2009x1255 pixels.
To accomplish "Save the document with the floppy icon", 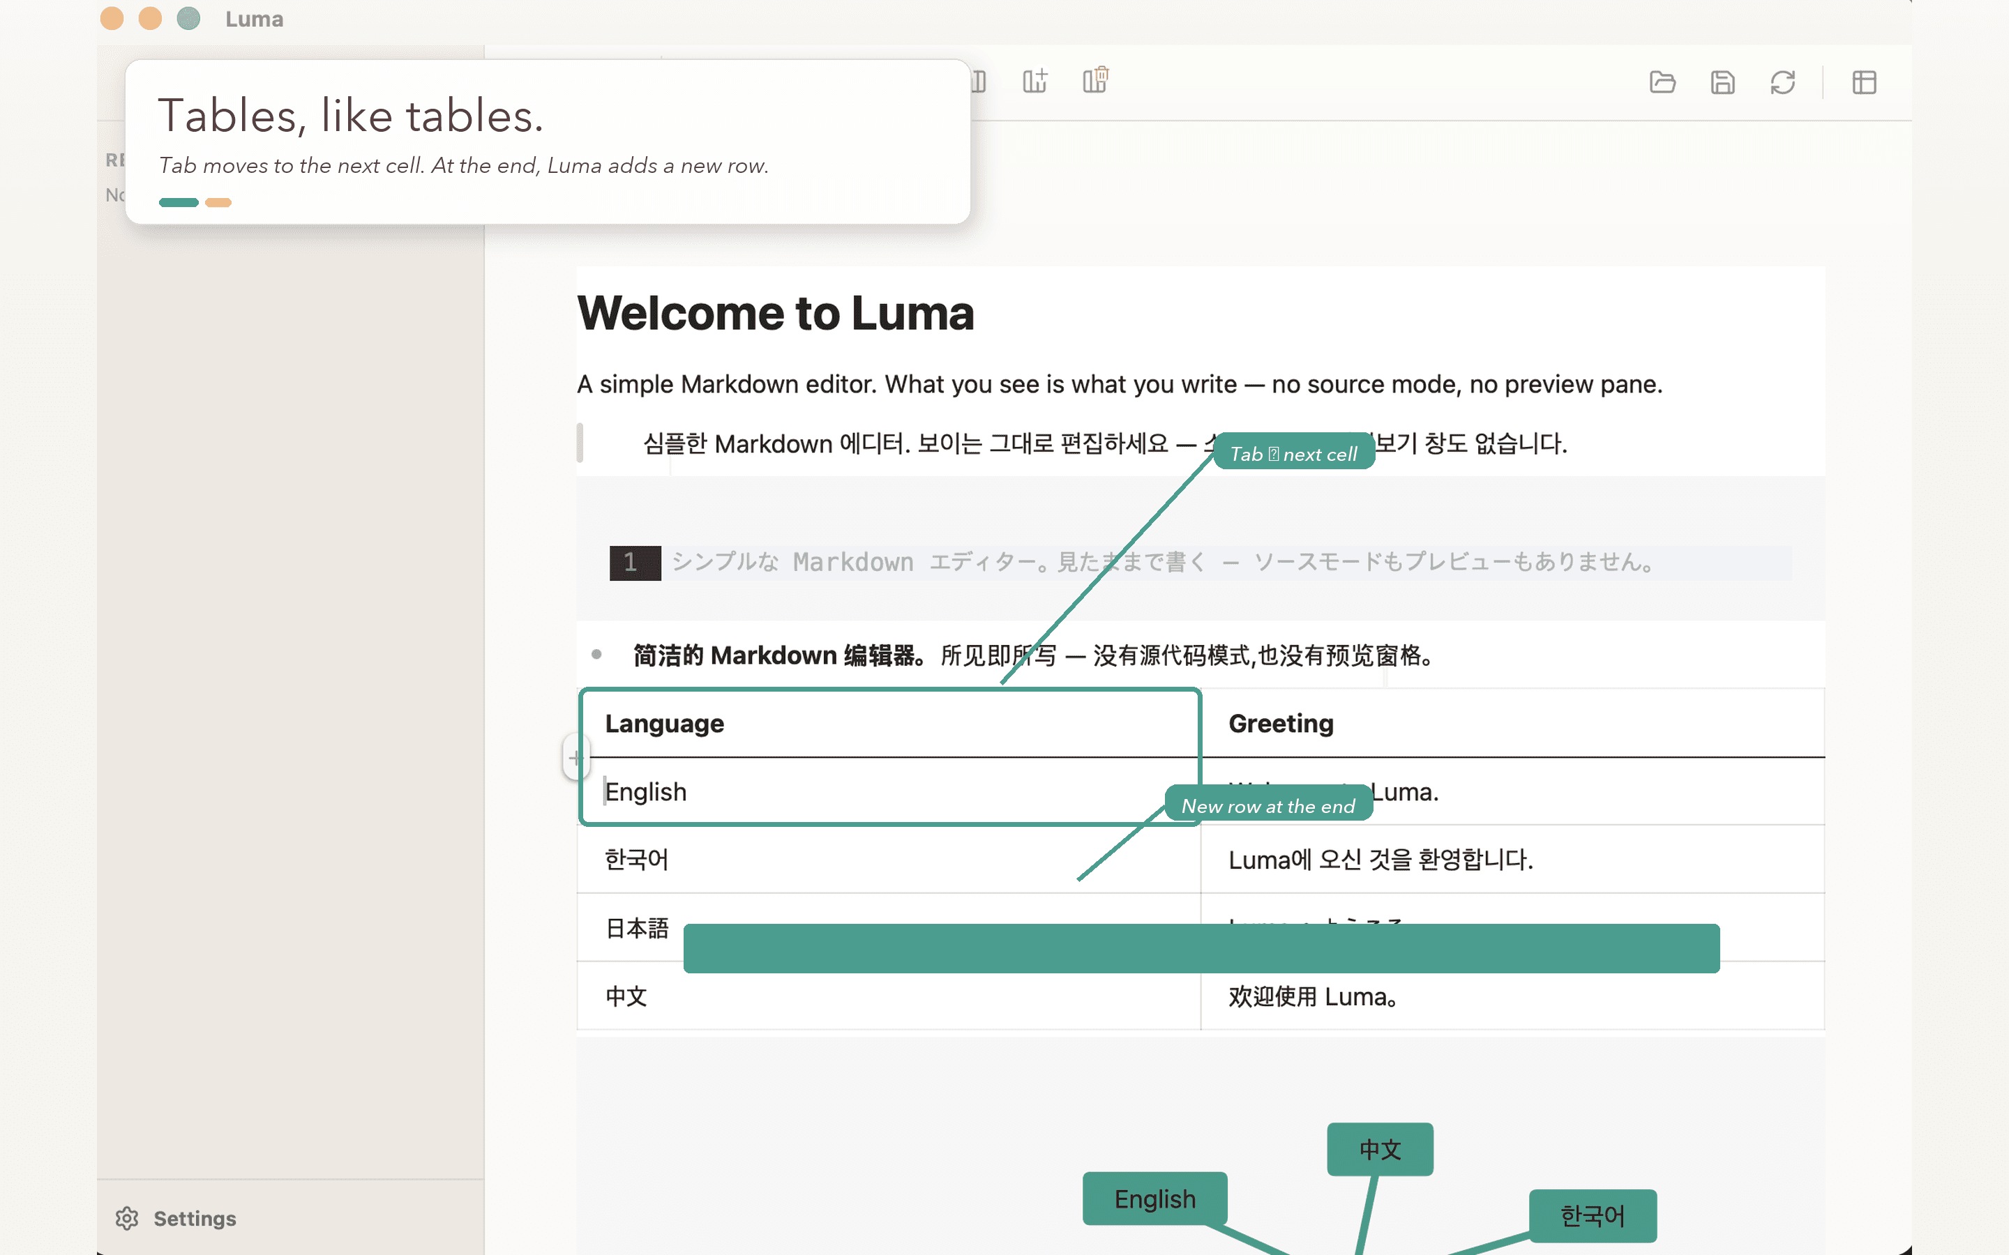I will coord(1722,82).
